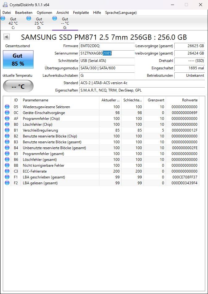Click the Parametername column header
208x294 pixels.
click(x=60, y=100)
